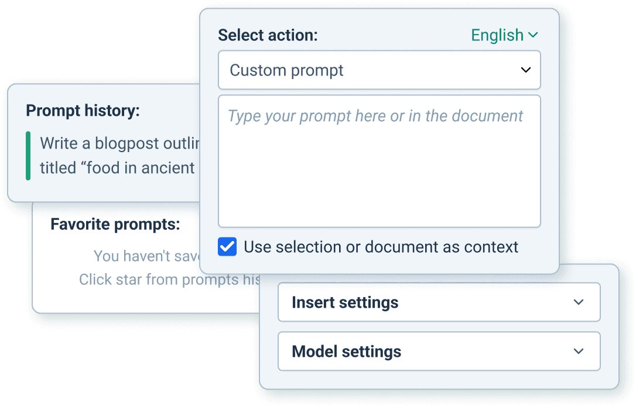Click the Select action label

point(267,35)
